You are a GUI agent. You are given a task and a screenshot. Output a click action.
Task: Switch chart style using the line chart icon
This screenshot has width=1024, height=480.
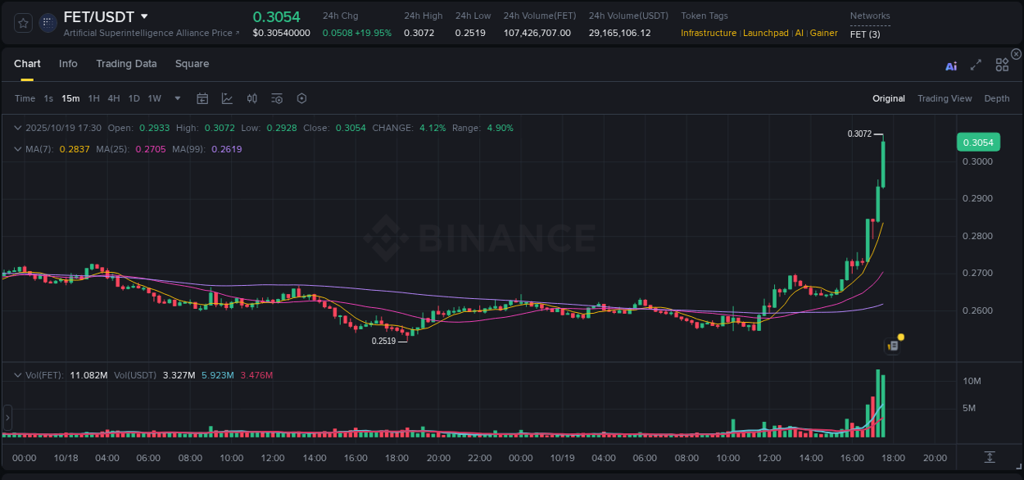[226, 98]
